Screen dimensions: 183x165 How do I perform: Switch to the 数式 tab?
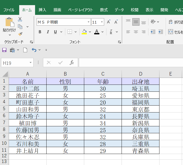click(x=104, y=10)
